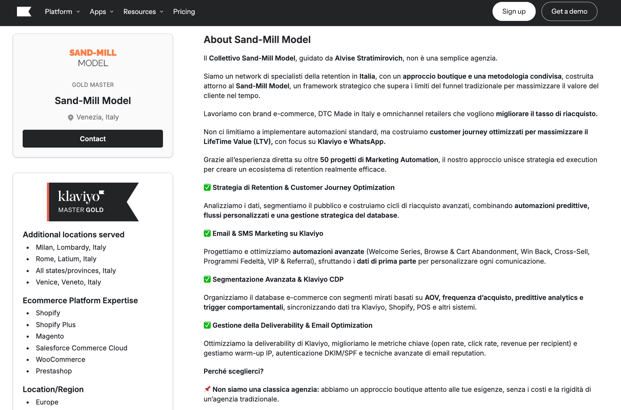
Task: Click the red pushpin emoji icon
Action: (207, 389)
